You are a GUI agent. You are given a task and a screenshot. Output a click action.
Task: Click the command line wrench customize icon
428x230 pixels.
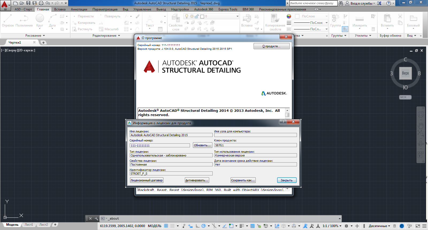click(96, 218)
